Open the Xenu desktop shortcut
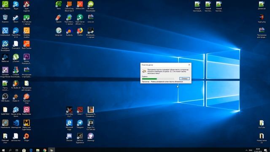 point(59,5)
